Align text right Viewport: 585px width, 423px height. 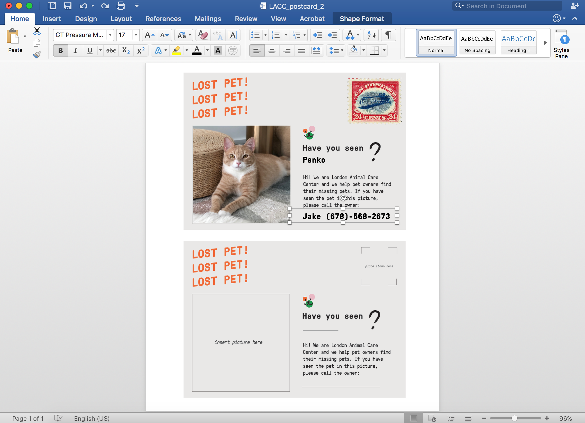tap(287, 50)
